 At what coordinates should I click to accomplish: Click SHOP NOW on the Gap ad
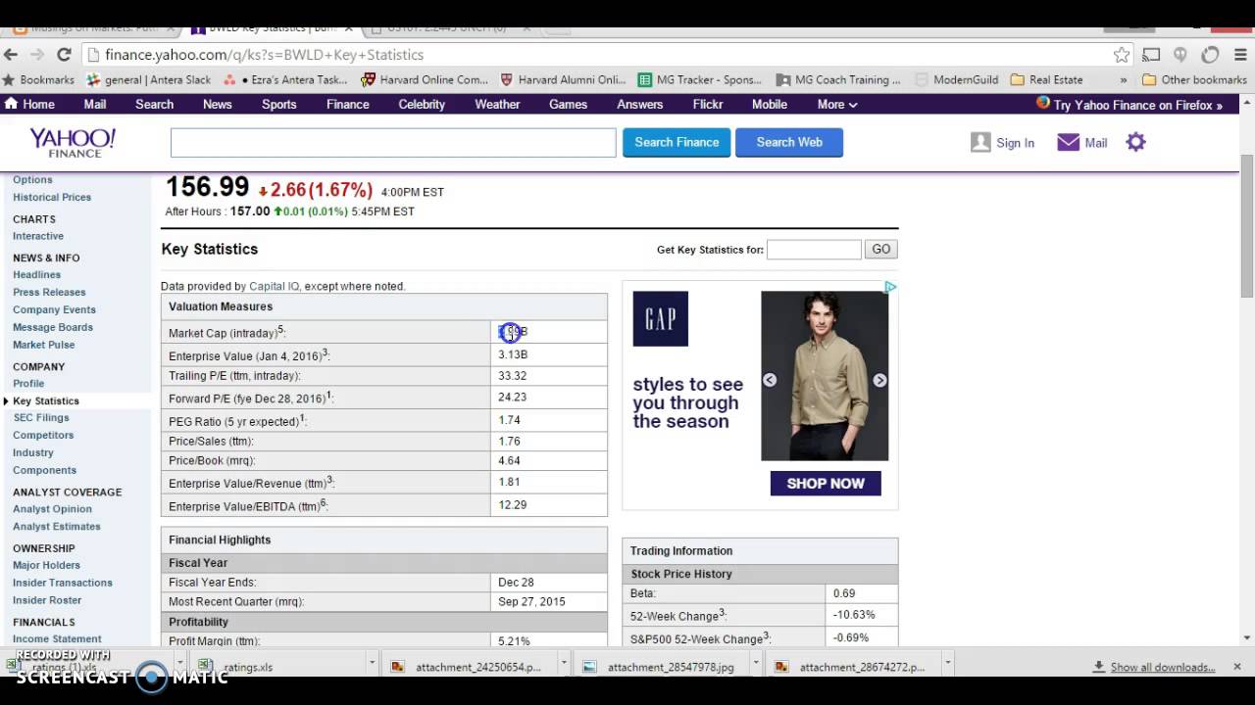click(826, 483)
